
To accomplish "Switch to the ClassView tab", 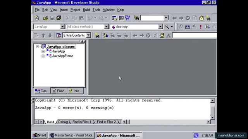I will [42, 91].
